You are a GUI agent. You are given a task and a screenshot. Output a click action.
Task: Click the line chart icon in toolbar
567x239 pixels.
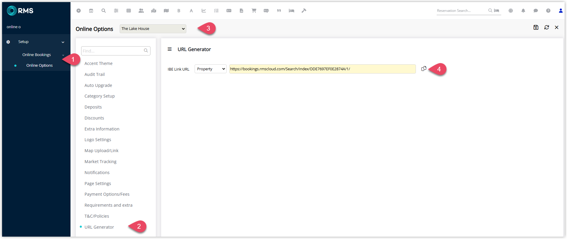(204, 11)
